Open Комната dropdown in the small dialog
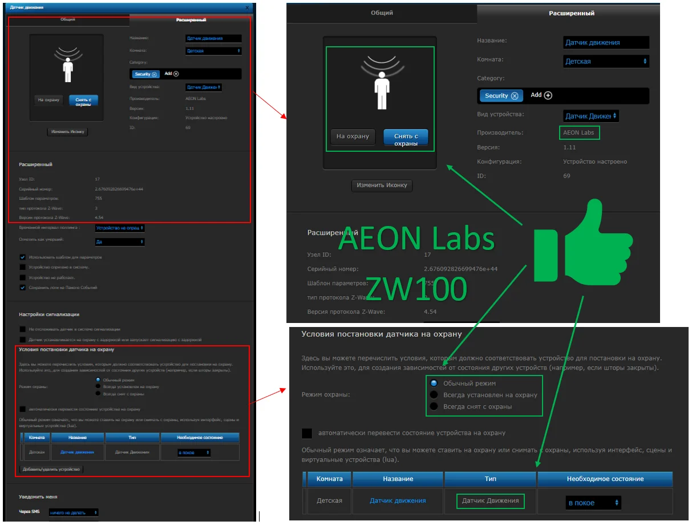The image size is (692, 525). 213,51
